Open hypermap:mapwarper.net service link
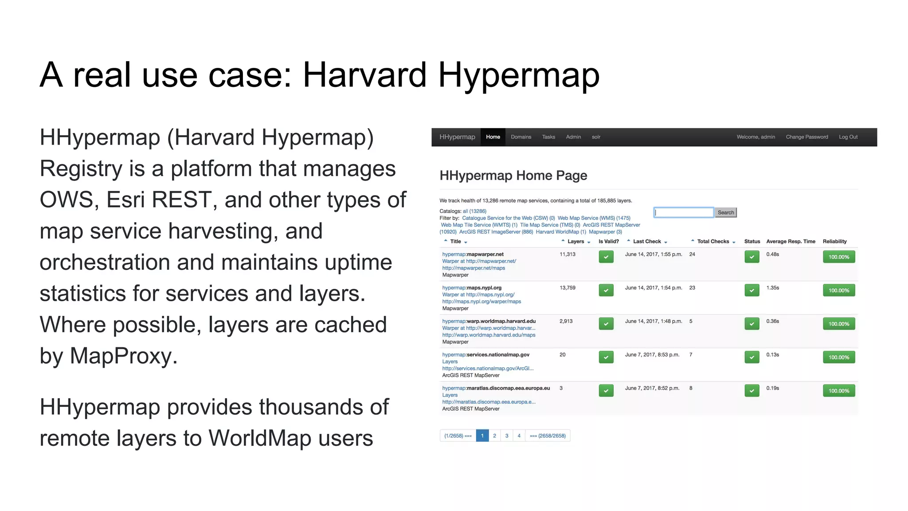Screen dimensions: 908x511 click(x=473, y=254)
